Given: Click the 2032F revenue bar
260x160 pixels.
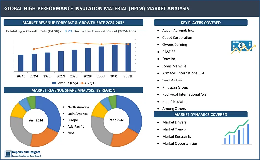Looking at the screenshot, I should [x=128, y=57].
